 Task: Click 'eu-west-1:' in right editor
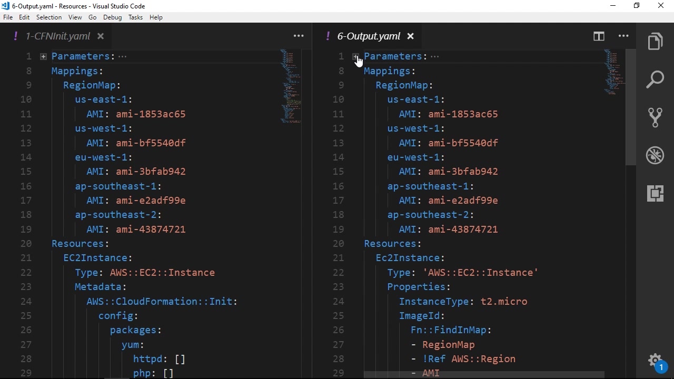tap(417, 157)
